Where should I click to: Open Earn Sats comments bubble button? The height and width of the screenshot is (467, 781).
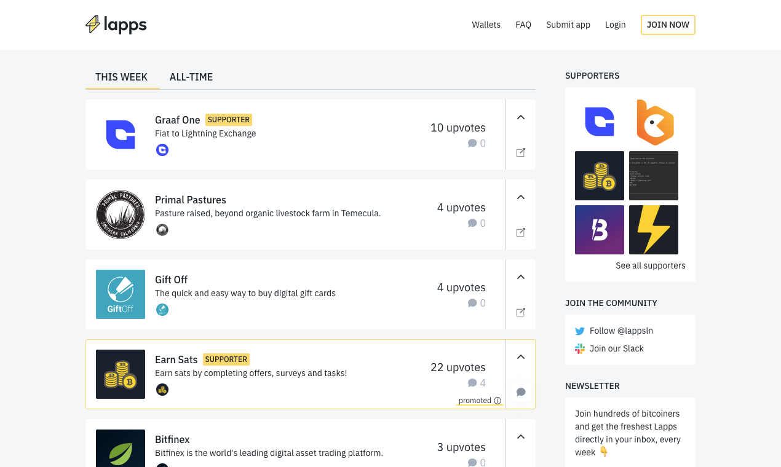pyautogui.click(x=521, y=392)
